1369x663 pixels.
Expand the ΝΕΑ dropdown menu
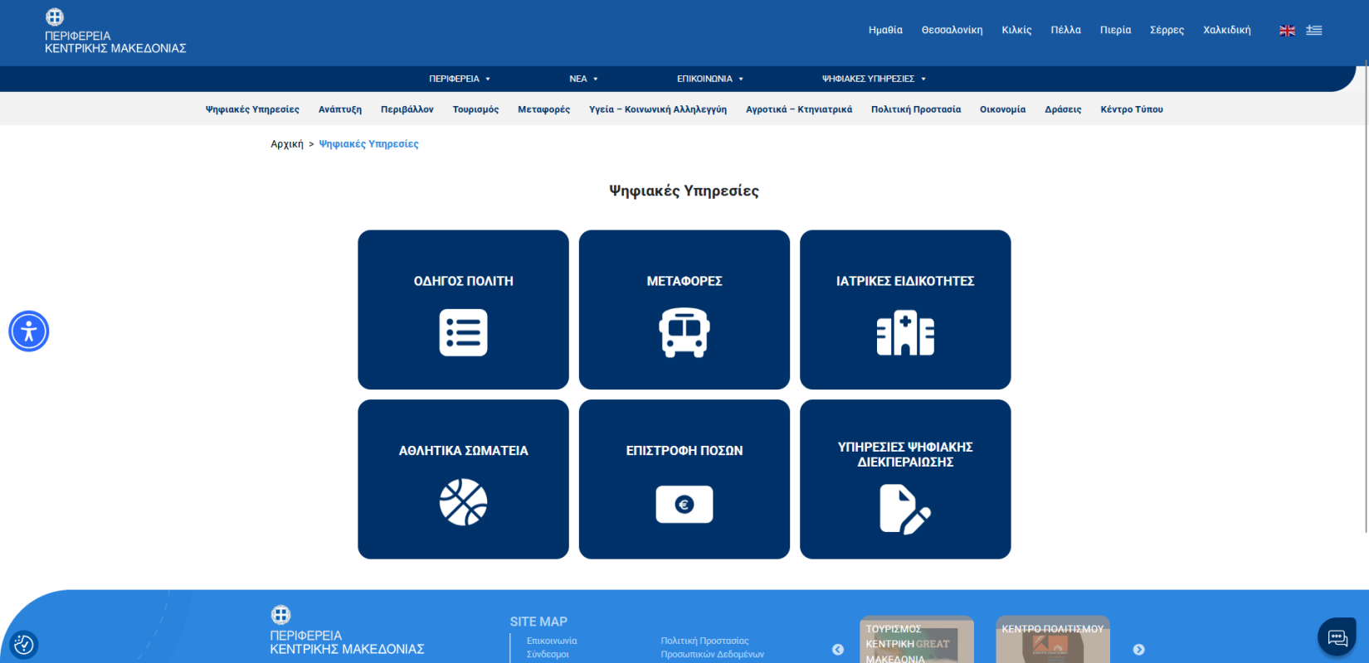[x=583, y=79]
